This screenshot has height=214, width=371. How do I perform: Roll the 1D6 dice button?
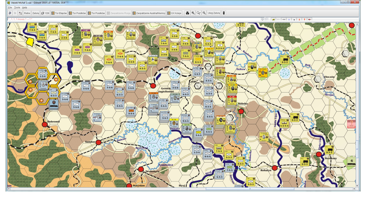coord(45,13)
